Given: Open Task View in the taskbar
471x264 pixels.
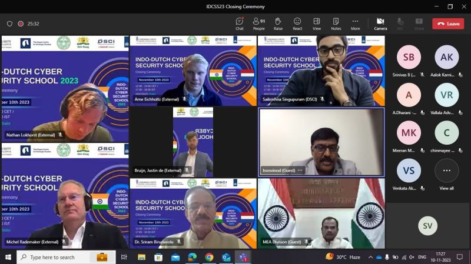Looking at the screenshot, I should click(124, 257).
